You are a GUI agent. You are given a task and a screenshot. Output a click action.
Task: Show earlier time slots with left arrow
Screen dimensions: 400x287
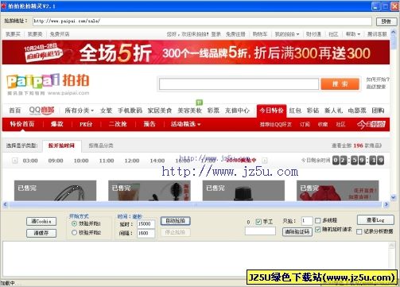coord(15,161)
